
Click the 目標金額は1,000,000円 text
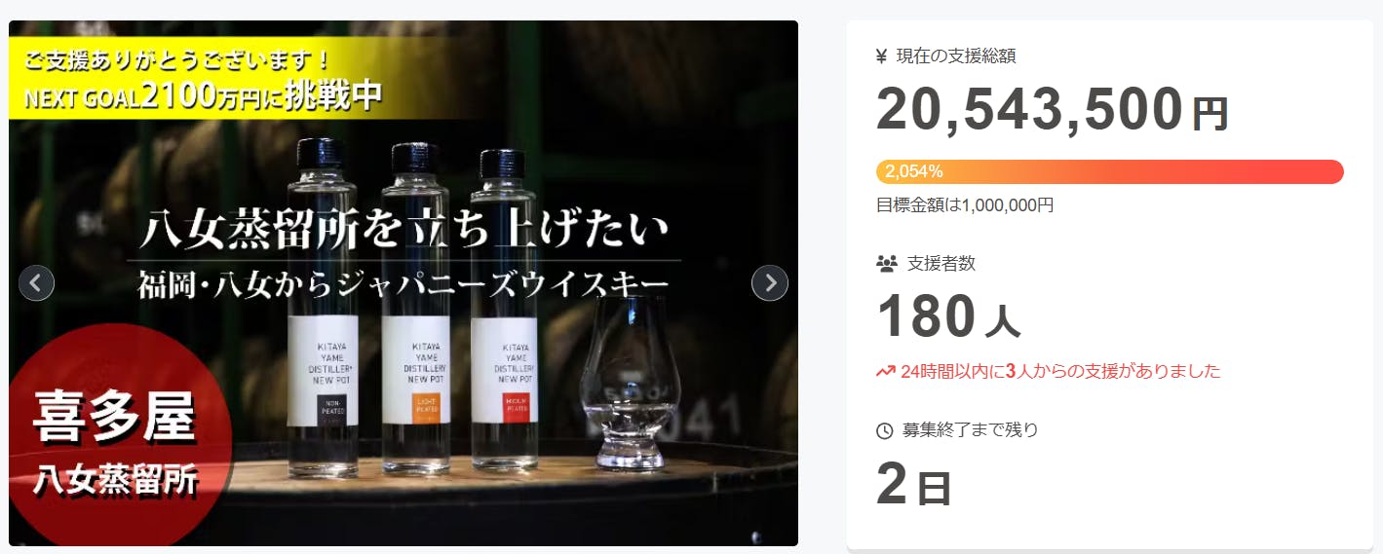pos(965,205)
